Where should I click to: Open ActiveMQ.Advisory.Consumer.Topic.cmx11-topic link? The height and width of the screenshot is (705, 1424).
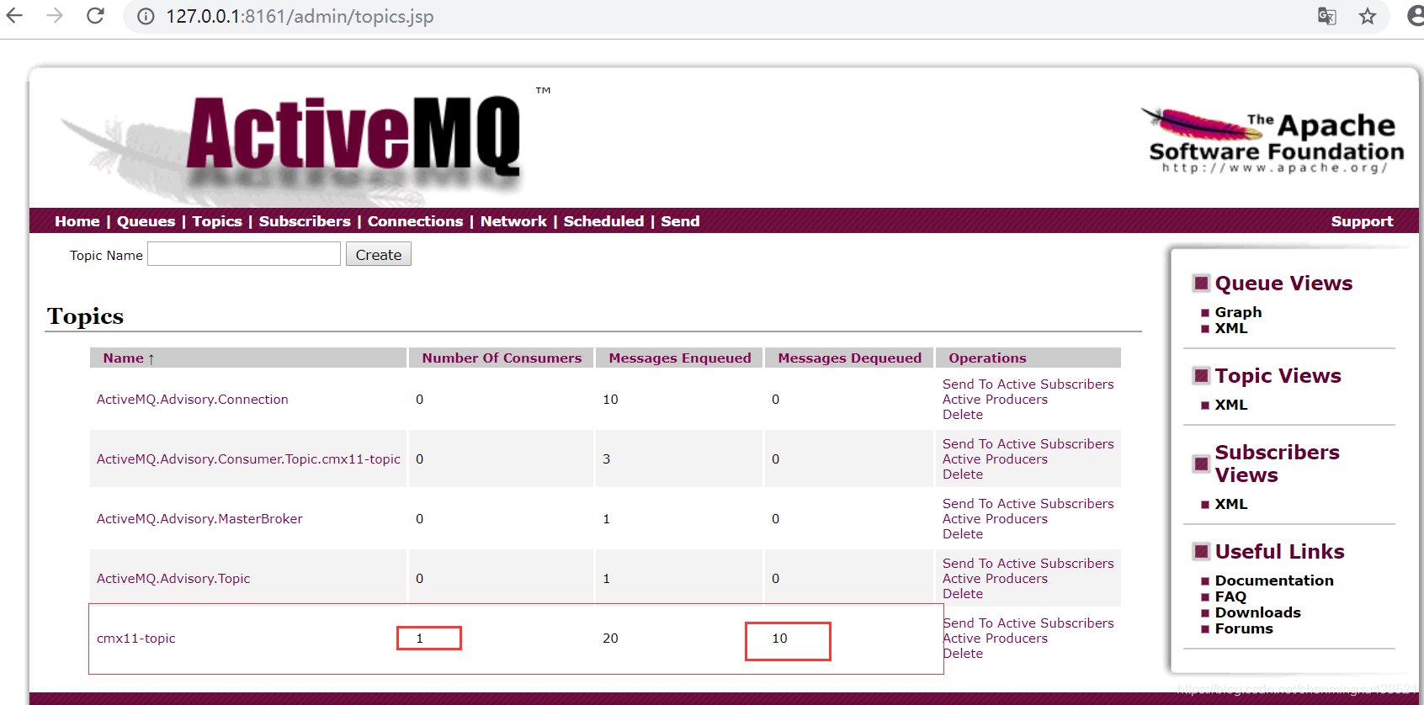point(248,459)
